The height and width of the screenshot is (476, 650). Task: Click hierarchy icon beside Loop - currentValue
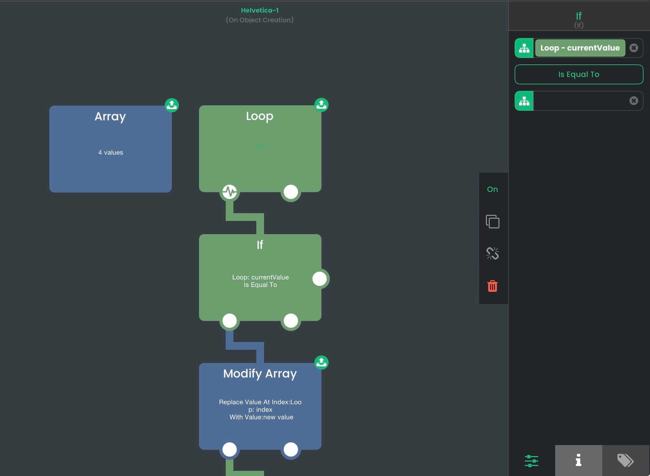524,48
